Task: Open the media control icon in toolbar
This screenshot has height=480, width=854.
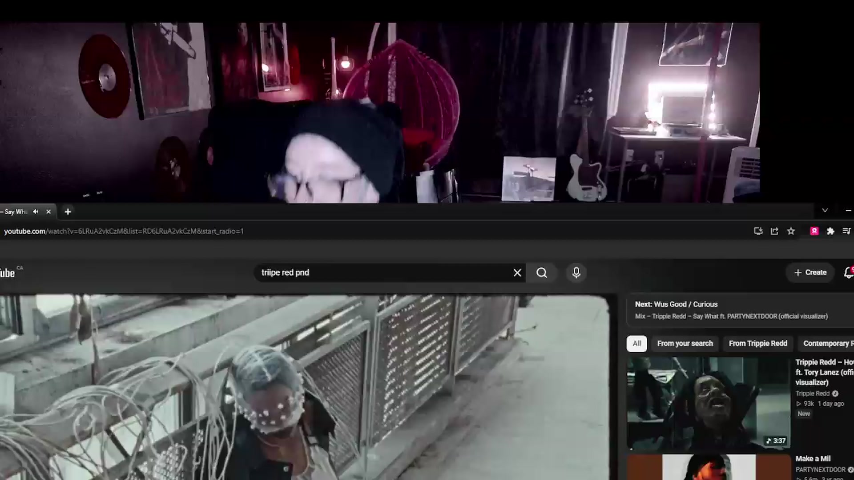Action: click(846, 231)
